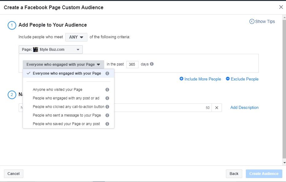The image size is (286, 182).
Task: Choose 'People who clicked any call-to-action button'
Action: (68, 107)
